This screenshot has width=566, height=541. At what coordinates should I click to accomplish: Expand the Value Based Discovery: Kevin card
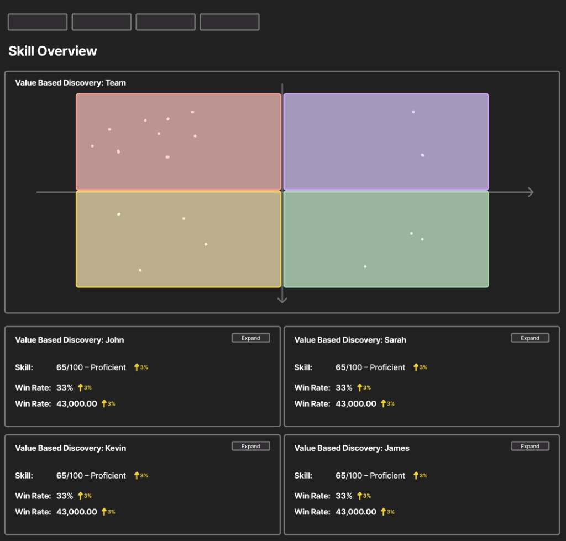point(250,446)
